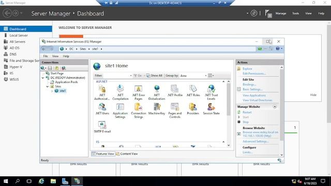The height and width of the screenshot is (186, 331).
Task: Click Server Manager taskbar icon
Action: (65, 181)
